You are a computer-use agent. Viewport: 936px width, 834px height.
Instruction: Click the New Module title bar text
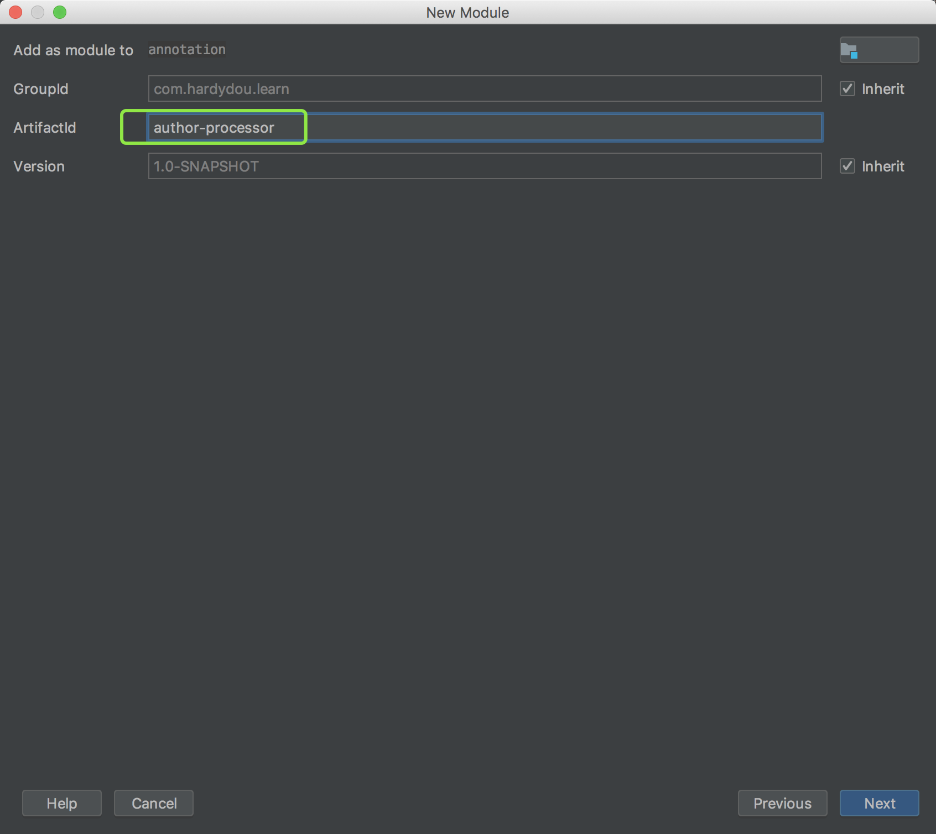(467, 13)
